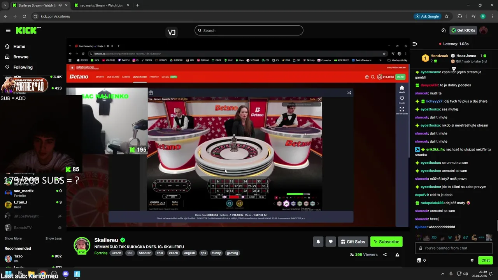Image resolution: width=498 pixels, height=280 pixels.
Task: Switch to the Skailereu Stream browser tab
Action: point(37,5)
